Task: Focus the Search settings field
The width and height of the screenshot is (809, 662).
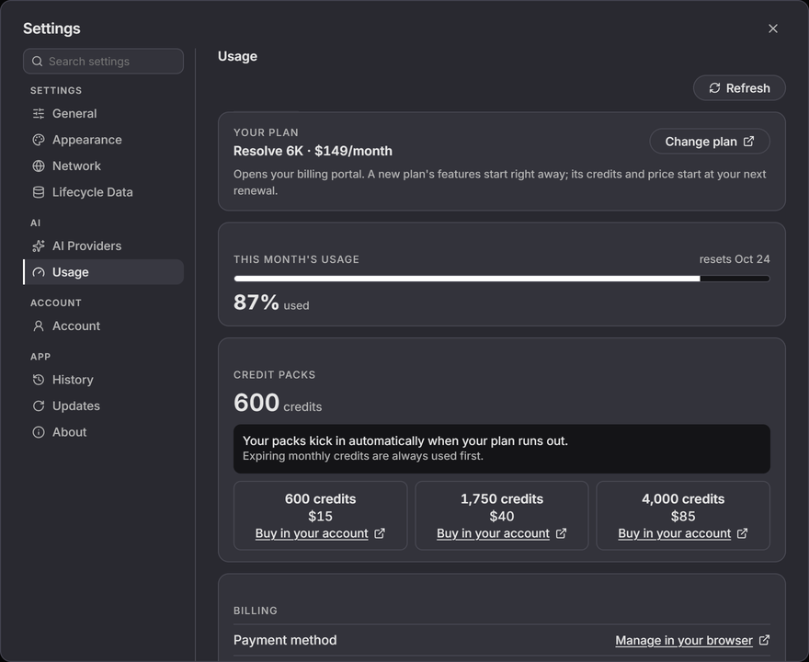Action: pyautogui.click(x=103, y=62)
